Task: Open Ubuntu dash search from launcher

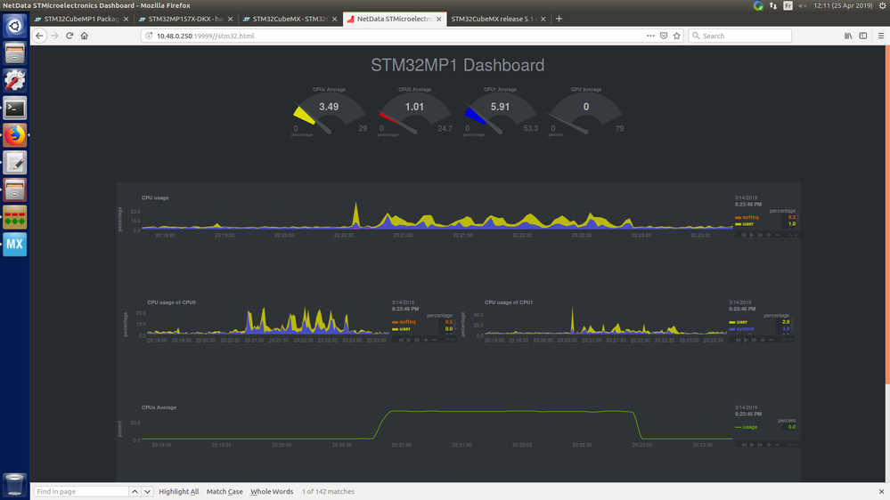Action: 15,26
